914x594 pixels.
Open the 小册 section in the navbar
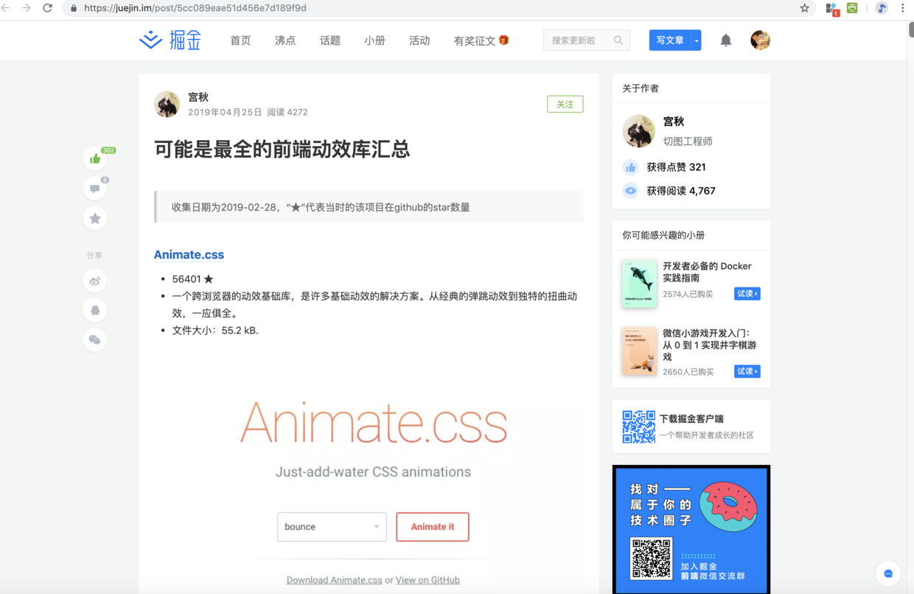tap(374, 41)
